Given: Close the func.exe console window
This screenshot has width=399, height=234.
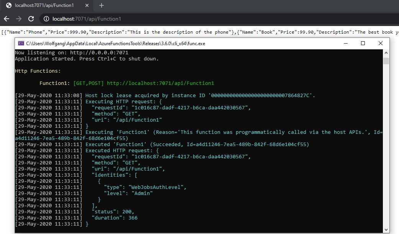Looking at the screenshot, I should 380,44.
